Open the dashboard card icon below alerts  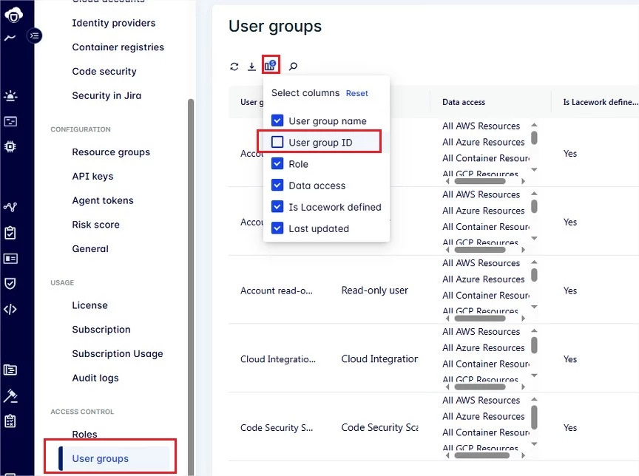pyautogui.click(x=10, y=121)
